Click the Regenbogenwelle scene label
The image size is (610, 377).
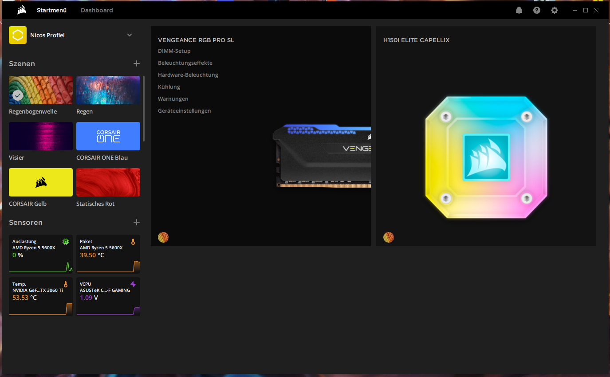[33, 112]
